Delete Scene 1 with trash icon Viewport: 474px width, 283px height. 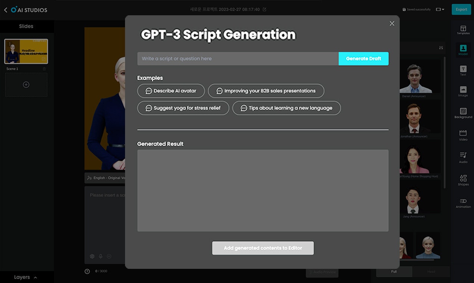click(44, 69)
